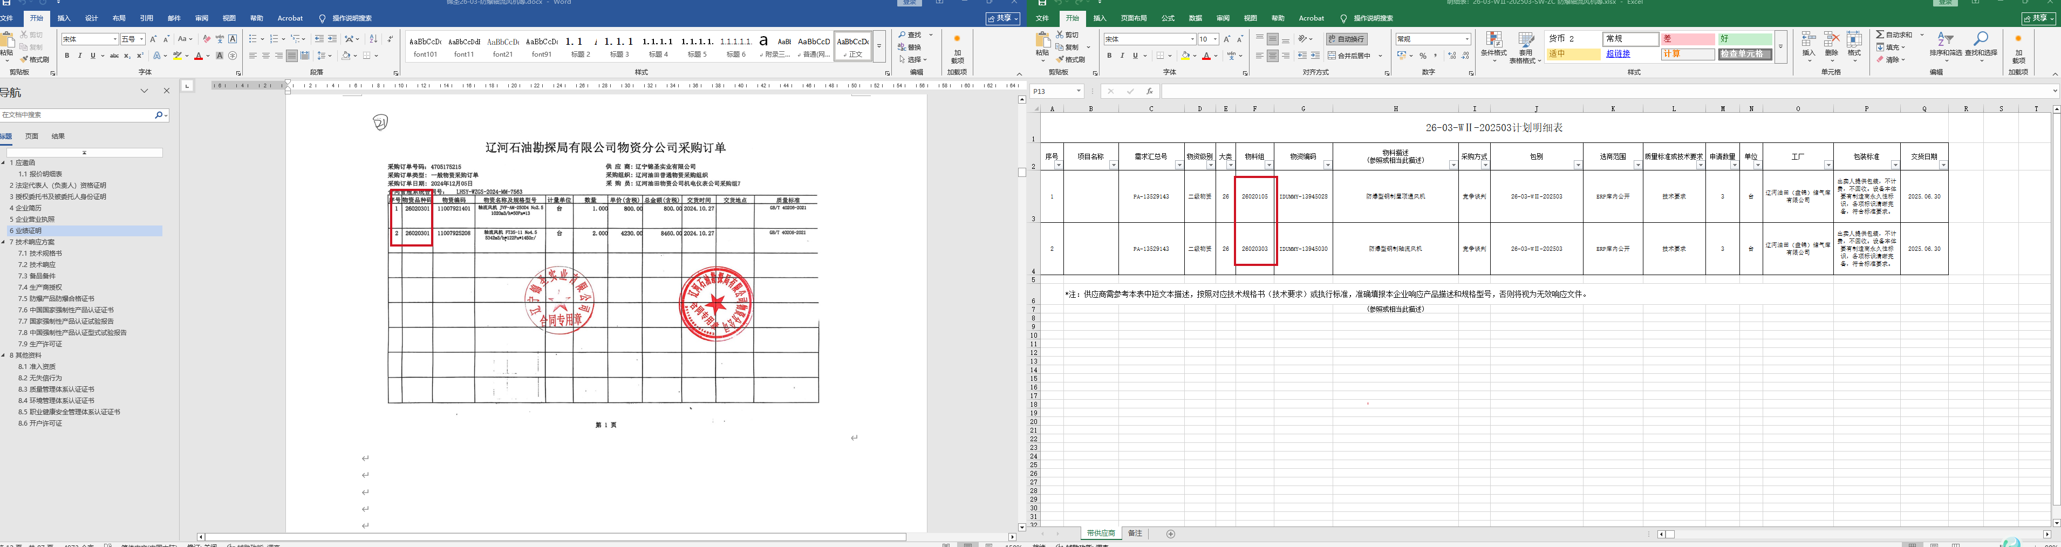
Task: Click Format Painter in Excel
Action: click(1070, 60)
